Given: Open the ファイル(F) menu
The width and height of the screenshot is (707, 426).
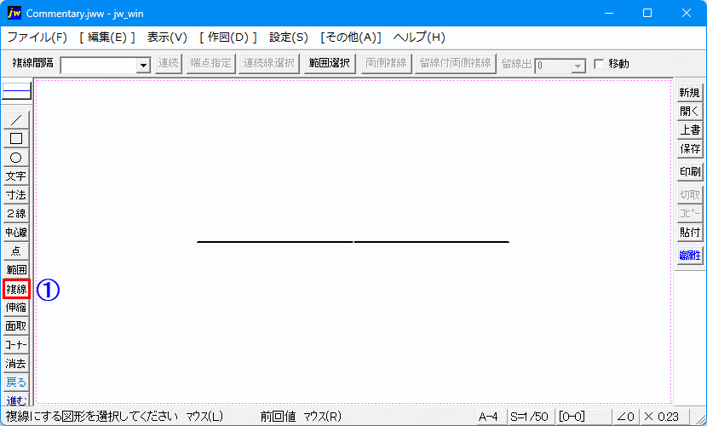Looking at the screenshot, I should [x=37, y=37].
